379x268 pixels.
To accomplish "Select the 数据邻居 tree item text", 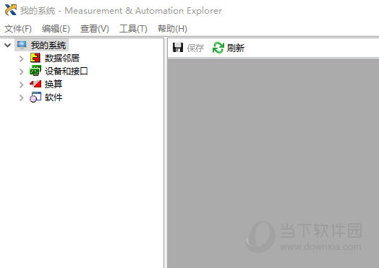I will pos(62,59).
